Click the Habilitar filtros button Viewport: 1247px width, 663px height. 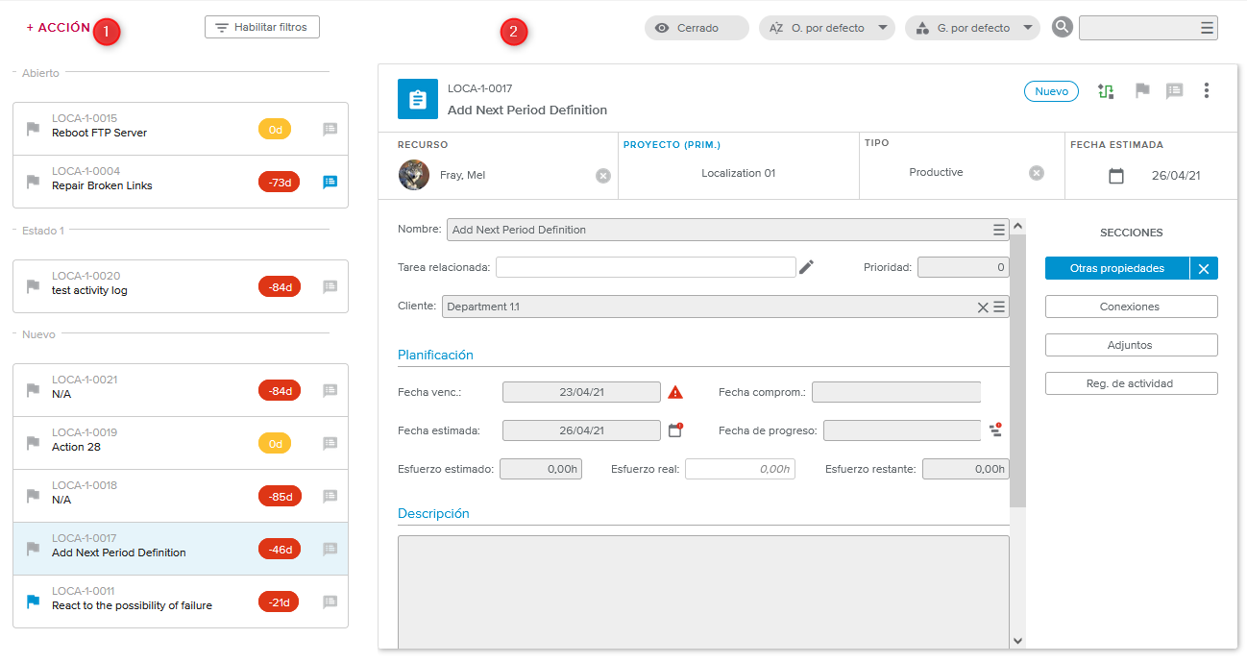pyautogui.click(x=261, y=27)
